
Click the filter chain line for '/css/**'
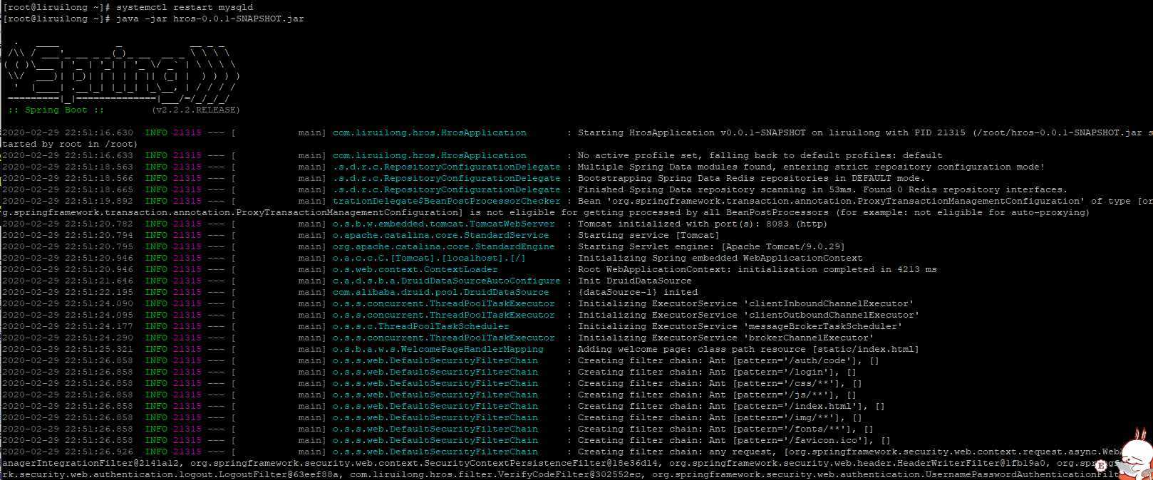tap(720, 383)
